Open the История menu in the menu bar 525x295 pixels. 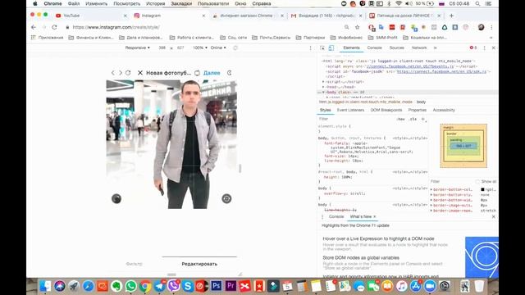pyautogui.click(x=155, y=3)
